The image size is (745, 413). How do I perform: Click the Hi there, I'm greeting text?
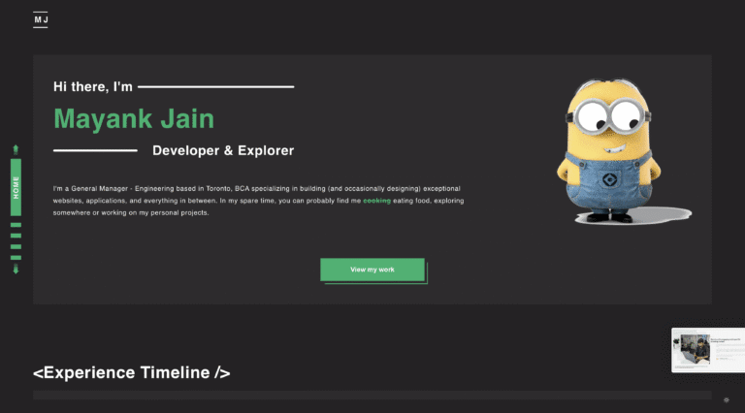point(93,87)
